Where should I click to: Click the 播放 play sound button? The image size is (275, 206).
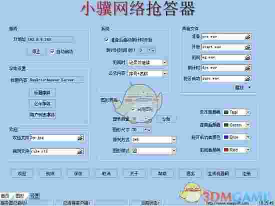pyautogui.click(x=239, y=87)
